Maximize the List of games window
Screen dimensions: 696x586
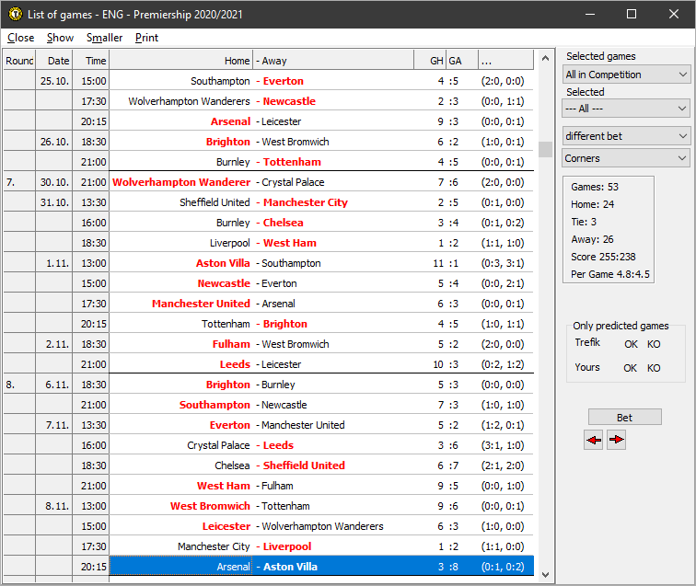tap(632, 14)
